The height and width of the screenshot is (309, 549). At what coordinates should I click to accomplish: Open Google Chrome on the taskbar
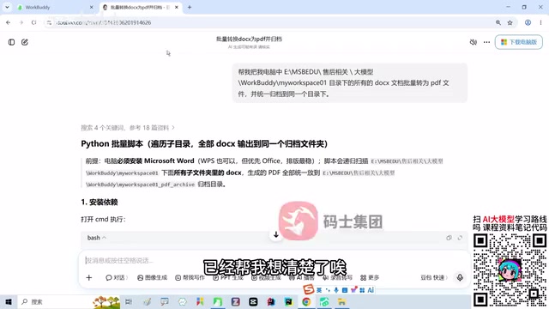coord(306,301)
